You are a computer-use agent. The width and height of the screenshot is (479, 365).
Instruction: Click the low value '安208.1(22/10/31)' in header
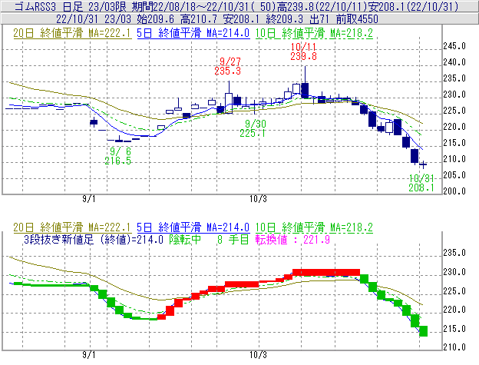[413, 6]
